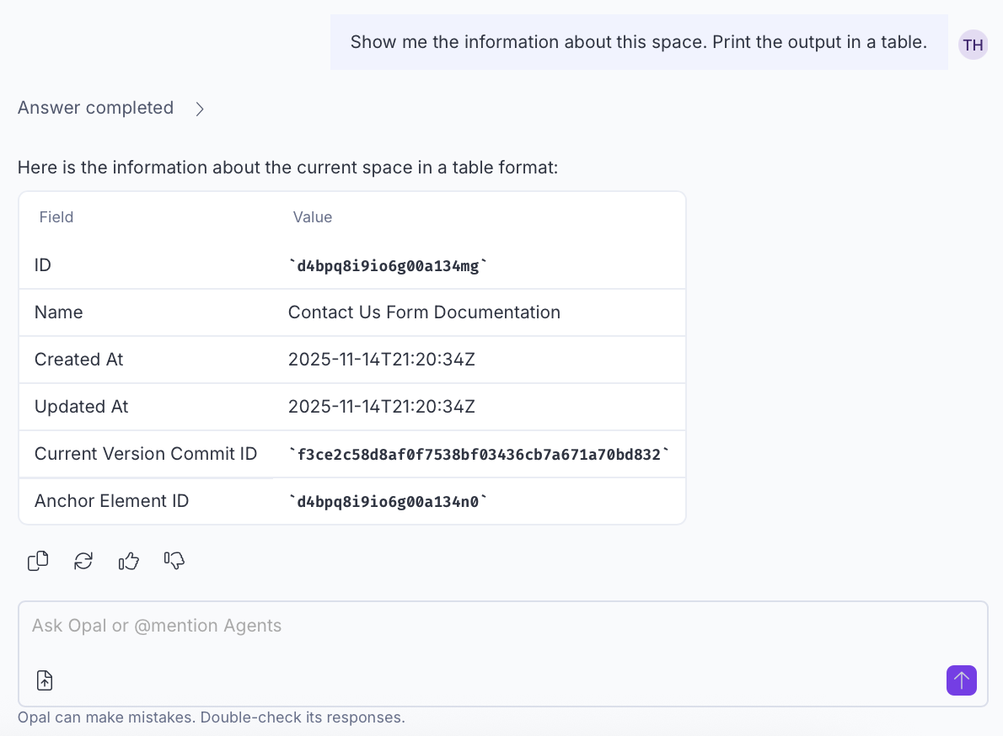Copy the response with the copy icon
Viewport: 1003px width, 736px height.
click(x=38, y=561)
